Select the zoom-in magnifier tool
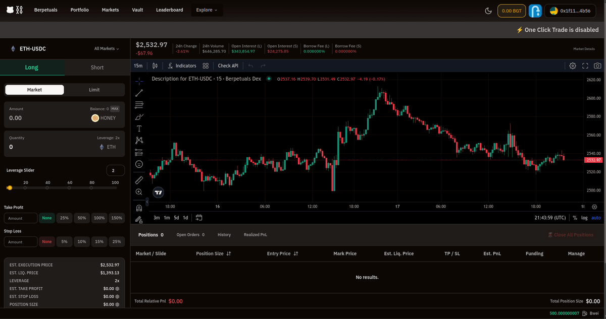 (139, 192)
